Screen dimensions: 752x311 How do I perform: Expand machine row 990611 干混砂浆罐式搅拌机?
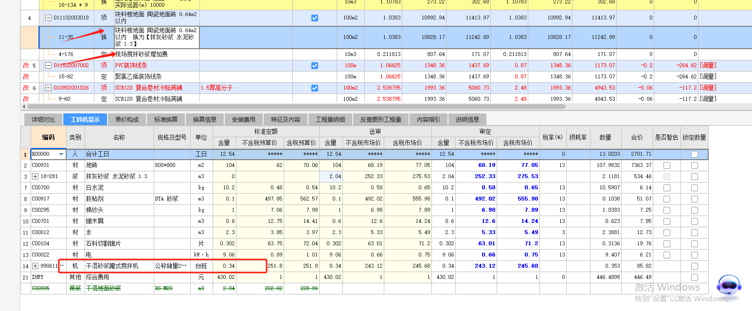35,266
